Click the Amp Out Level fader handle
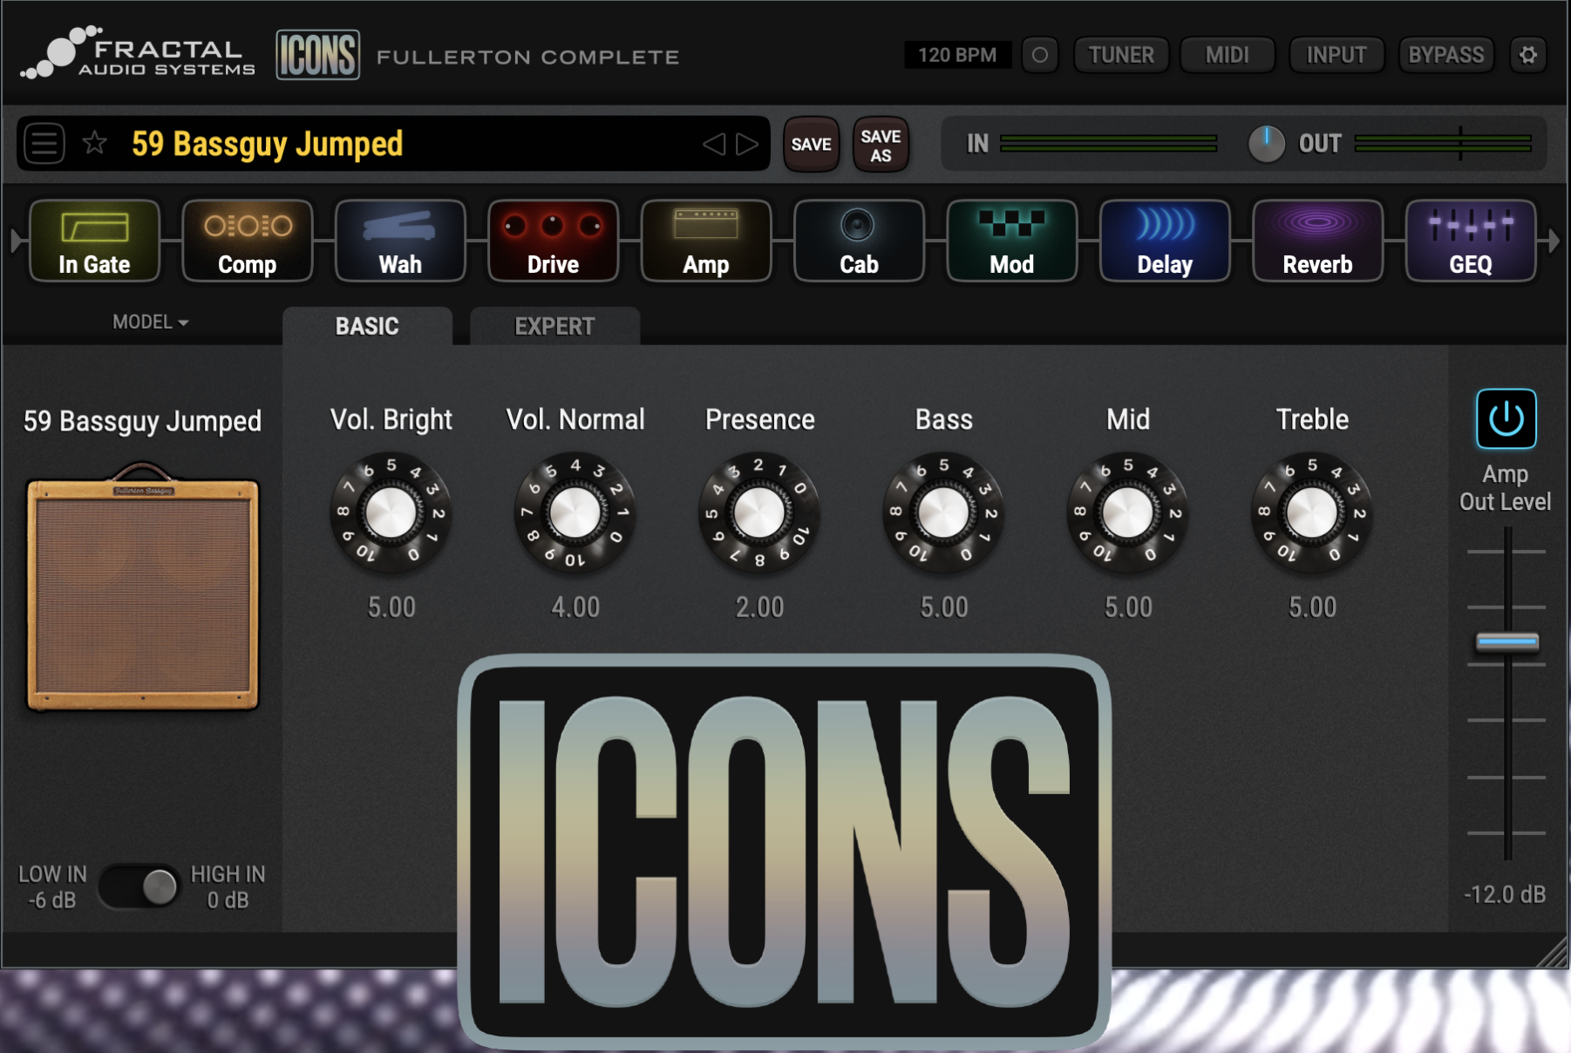1571x1053 pixels. pos(1506,642)
